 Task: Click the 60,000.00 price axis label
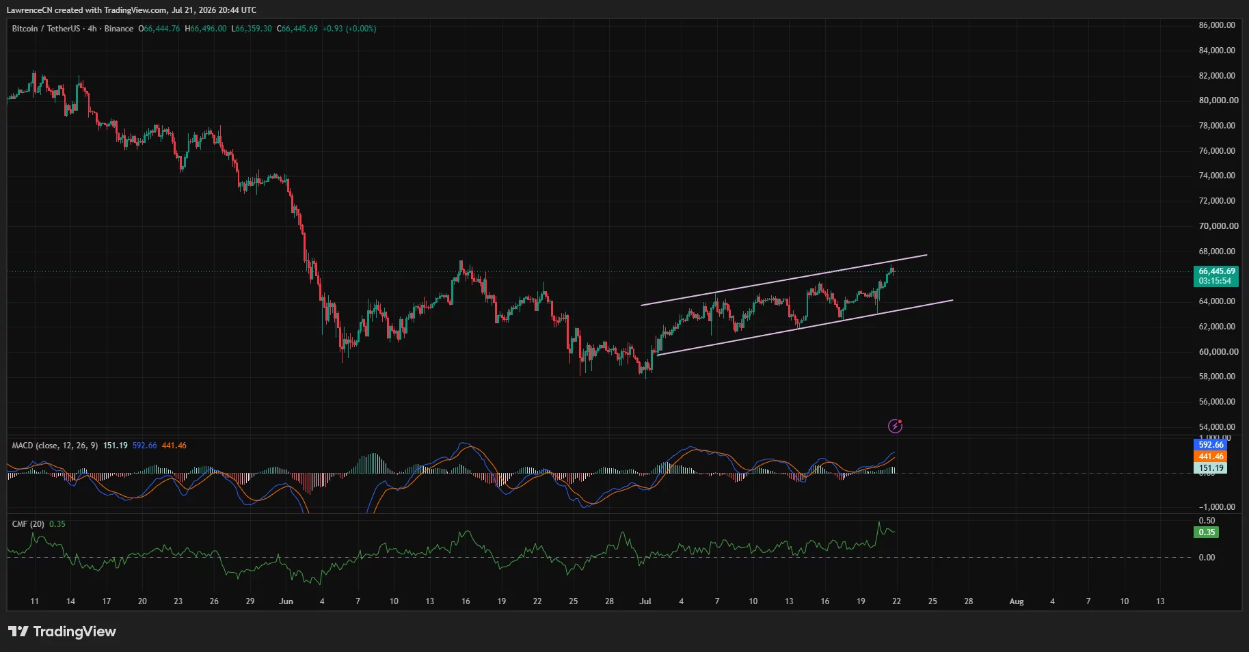1217,352
